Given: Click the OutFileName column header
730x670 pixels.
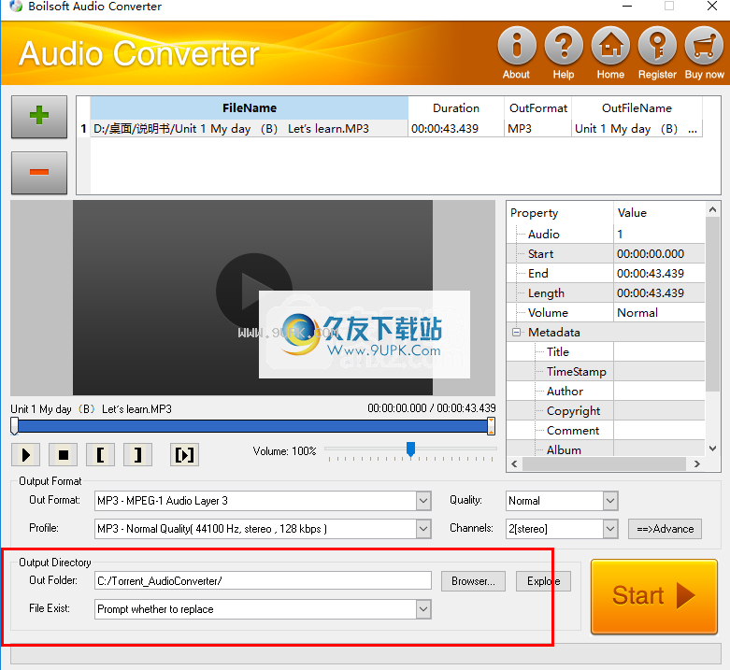Looking at the screenshot, I should point(637,108).
